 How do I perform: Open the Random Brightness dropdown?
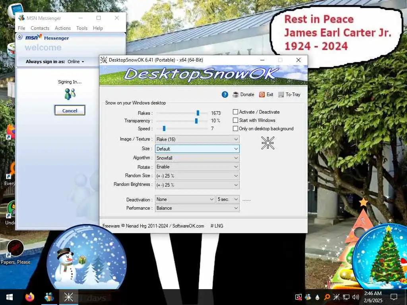[x=197, y=185]
